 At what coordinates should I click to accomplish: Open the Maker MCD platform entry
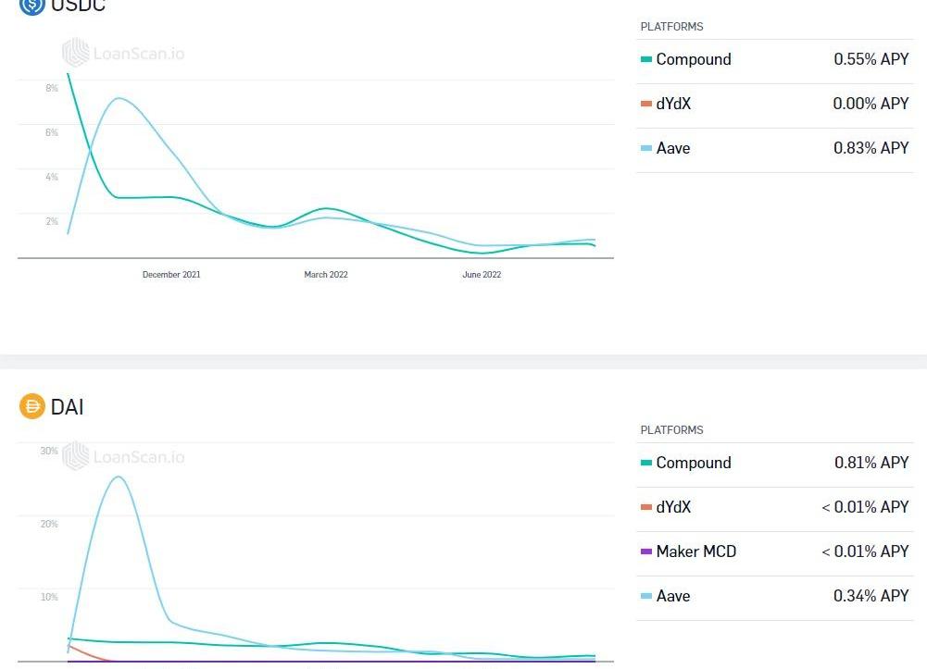click(696, 551)
